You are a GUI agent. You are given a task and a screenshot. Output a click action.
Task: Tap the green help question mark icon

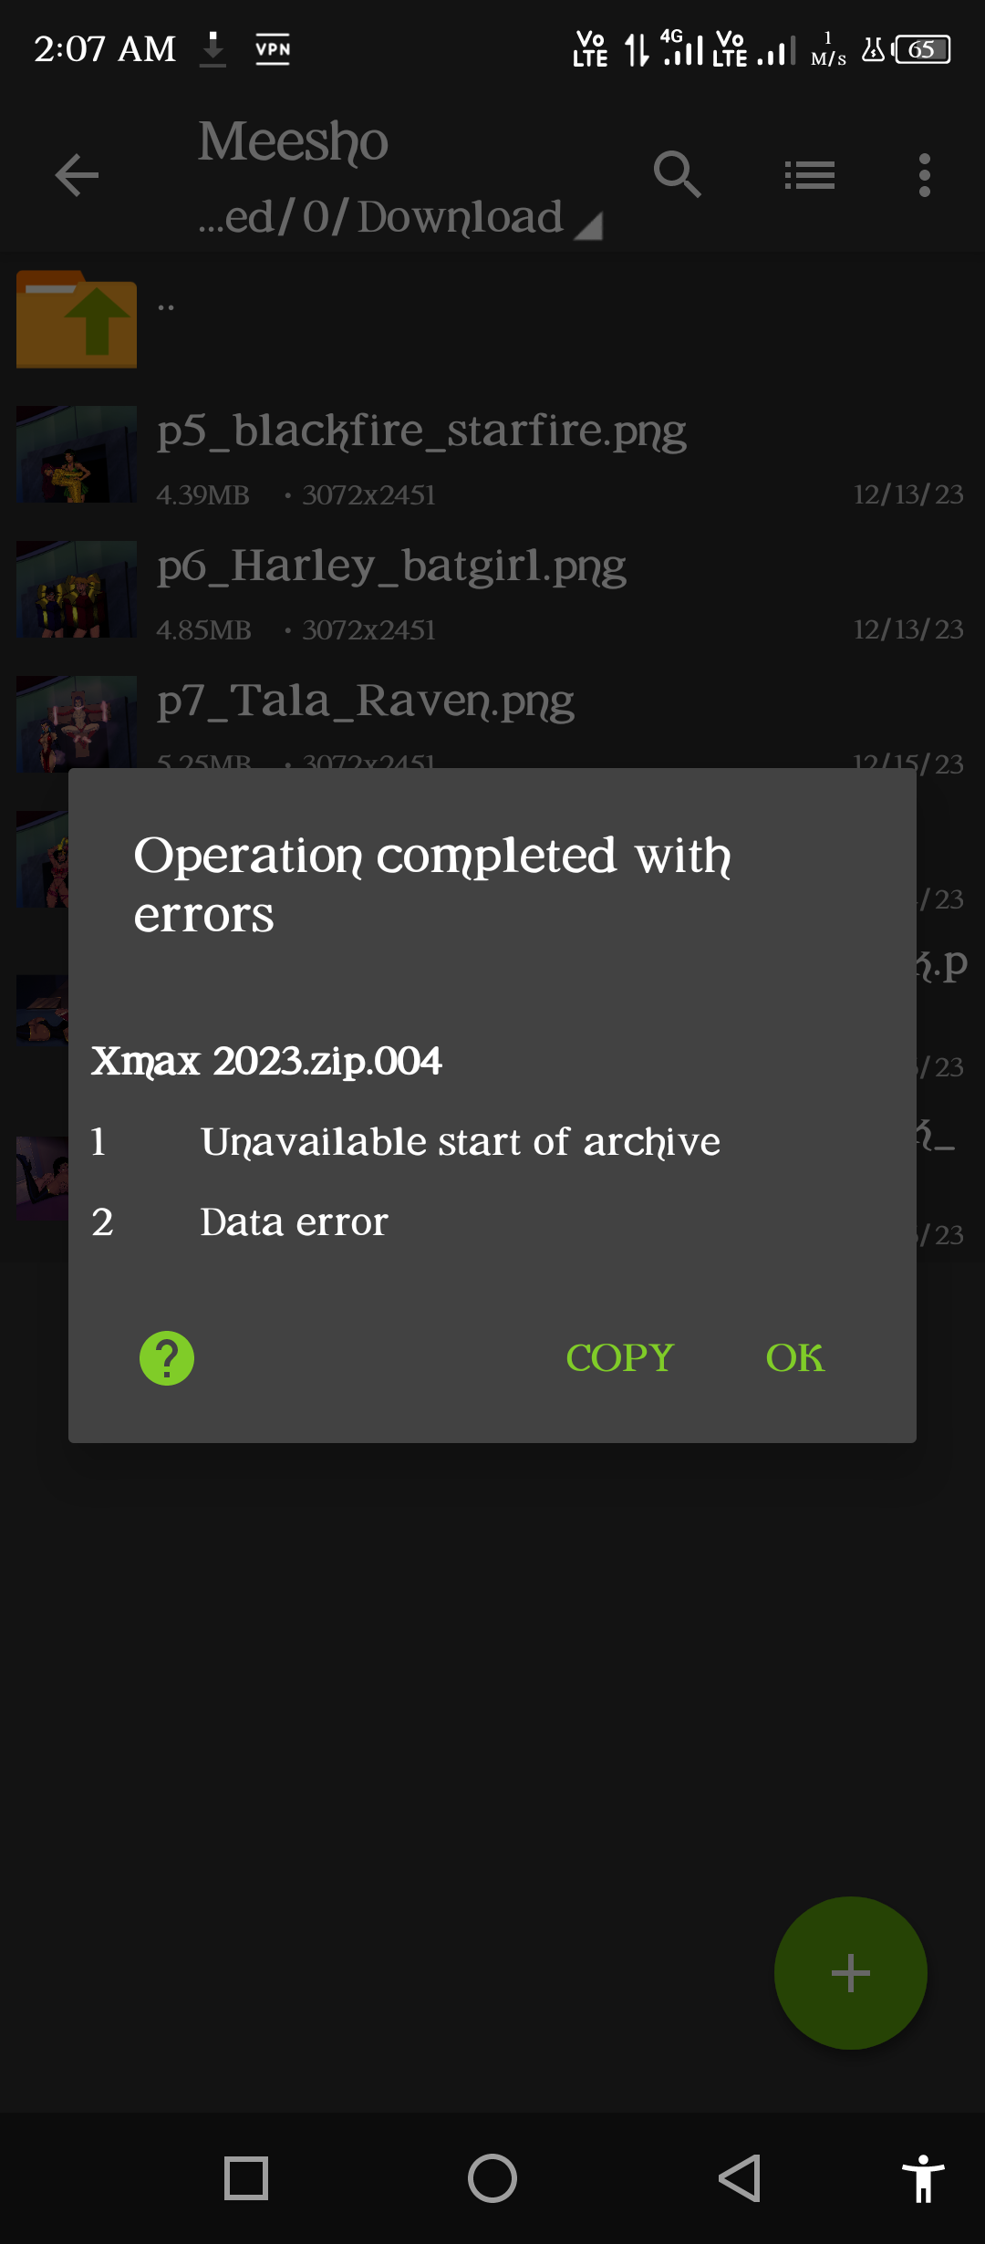pos(167,1358)
